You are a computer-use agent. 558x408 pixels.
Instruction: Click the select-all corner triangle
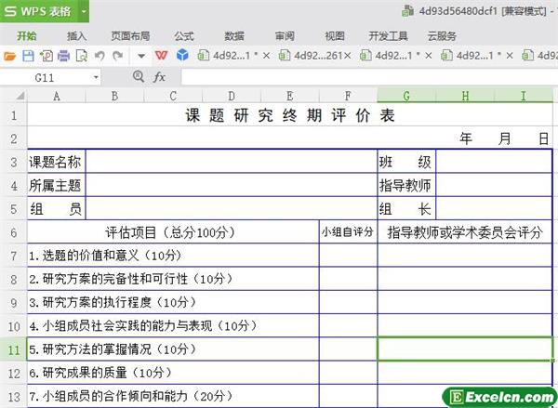click(x=20, y=96)
